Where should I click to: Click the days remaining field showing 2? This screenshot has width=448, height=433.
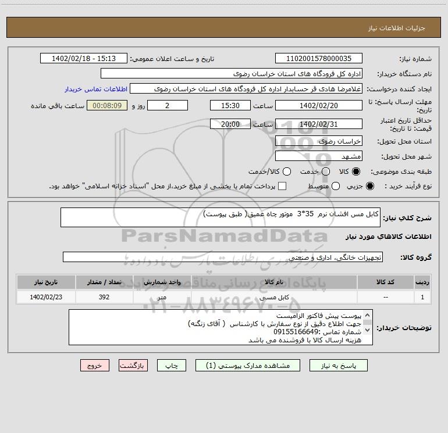[168, 105]
